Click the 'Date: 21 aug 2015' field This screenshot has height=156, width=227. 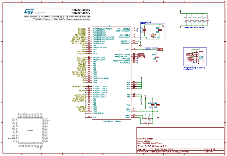pyautogui.click(x=164, y=149)
